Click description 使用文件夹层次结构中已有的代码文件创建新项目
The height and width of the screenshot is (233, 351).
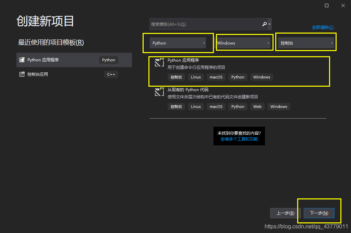click(x=213, y=97)
